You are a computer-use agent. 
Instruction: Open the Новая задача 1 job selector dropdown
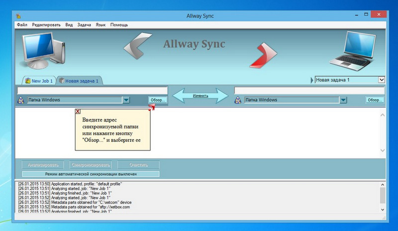tap(382, 80)
